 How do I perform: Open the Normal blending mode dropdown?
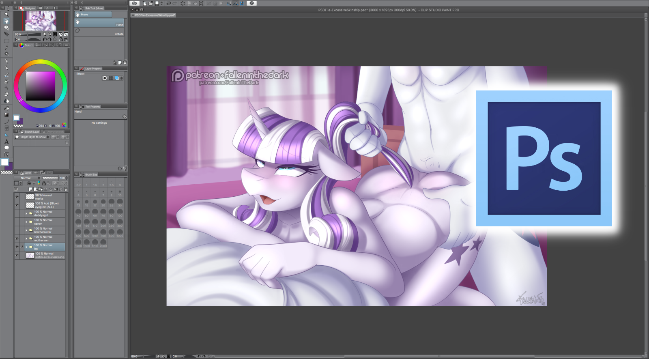[28, 178]
